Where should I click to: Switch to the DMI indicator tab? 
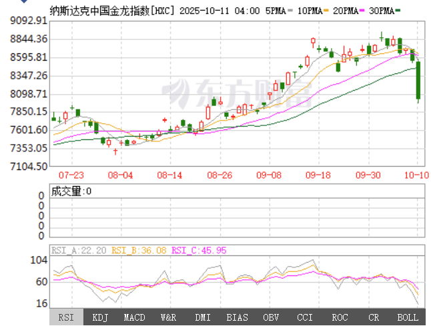pyautogui.click(x=203, y=317)
